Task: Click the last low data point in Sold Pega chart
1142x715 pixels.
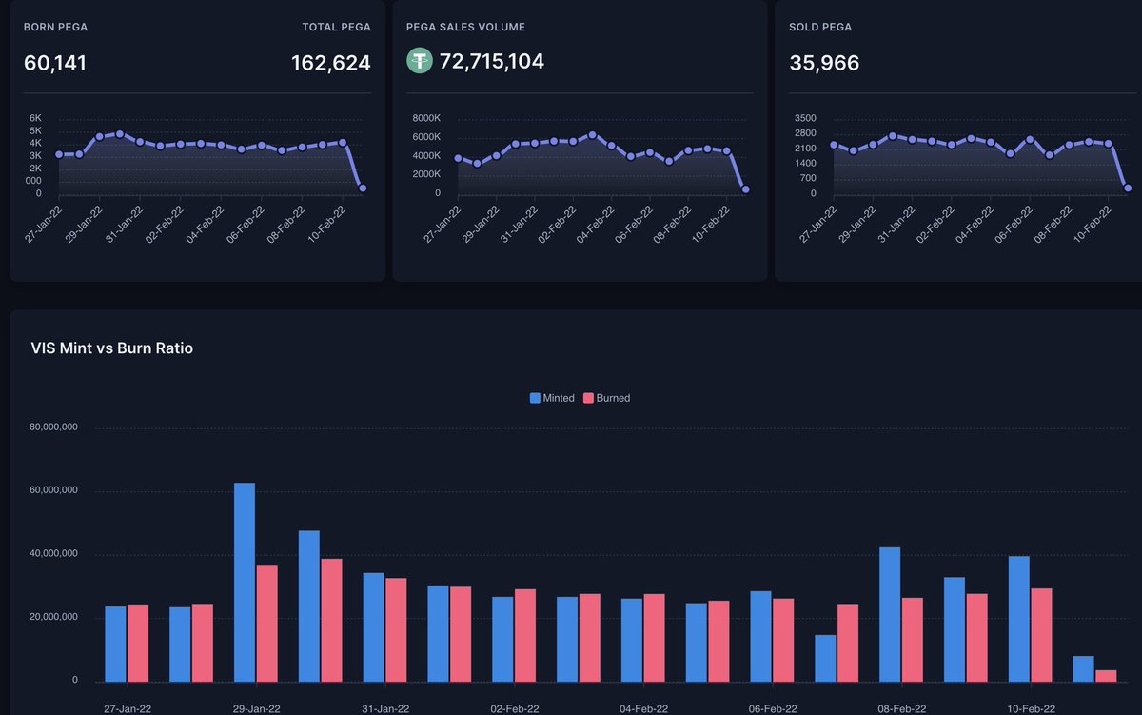Action: click(x=1128, y=188)
